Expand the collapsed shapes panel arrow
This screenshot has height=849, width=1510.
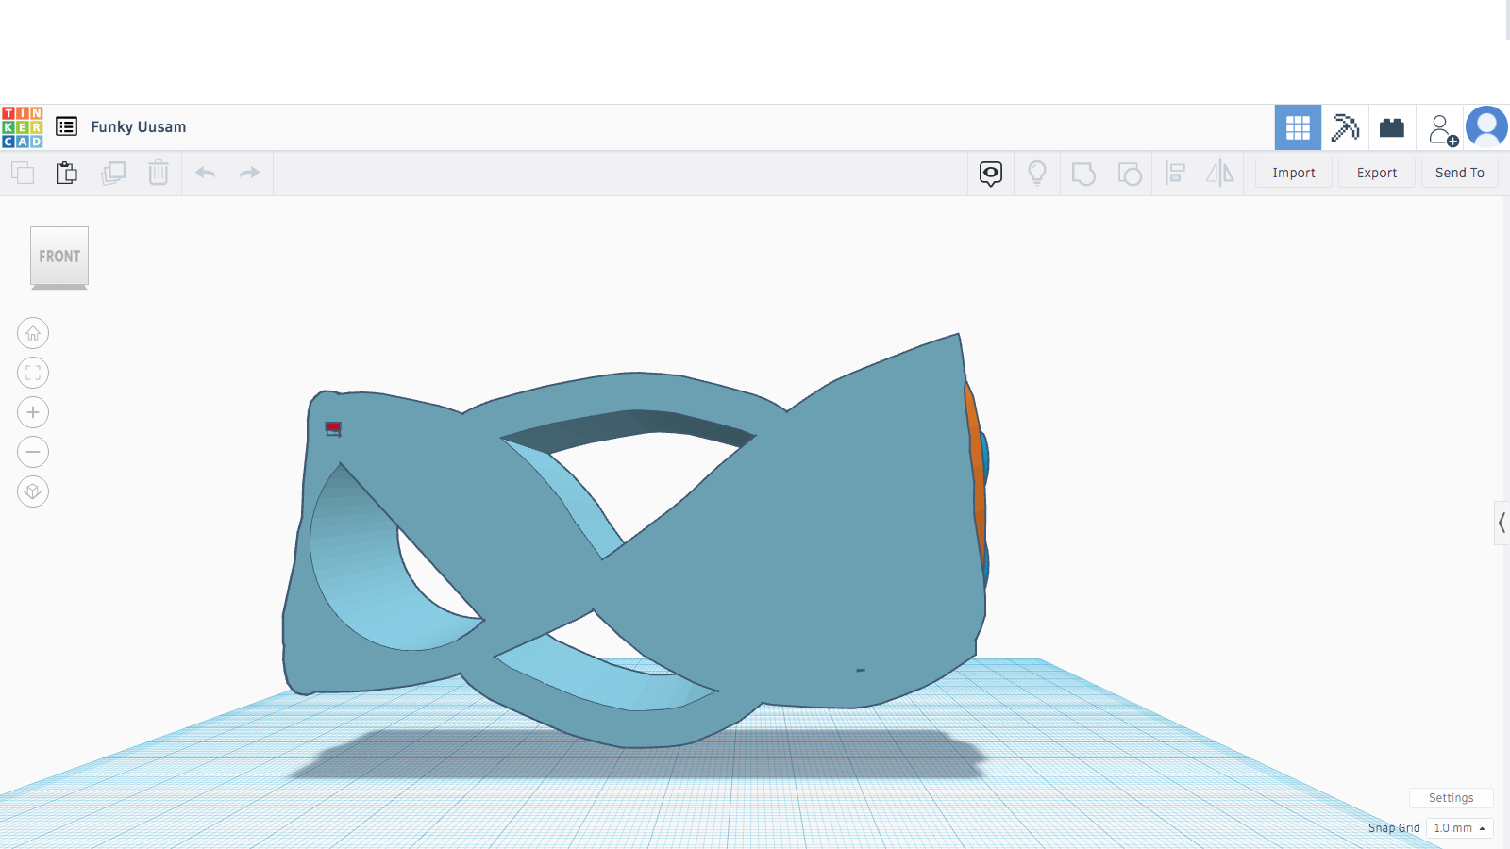click(1501, 523)
